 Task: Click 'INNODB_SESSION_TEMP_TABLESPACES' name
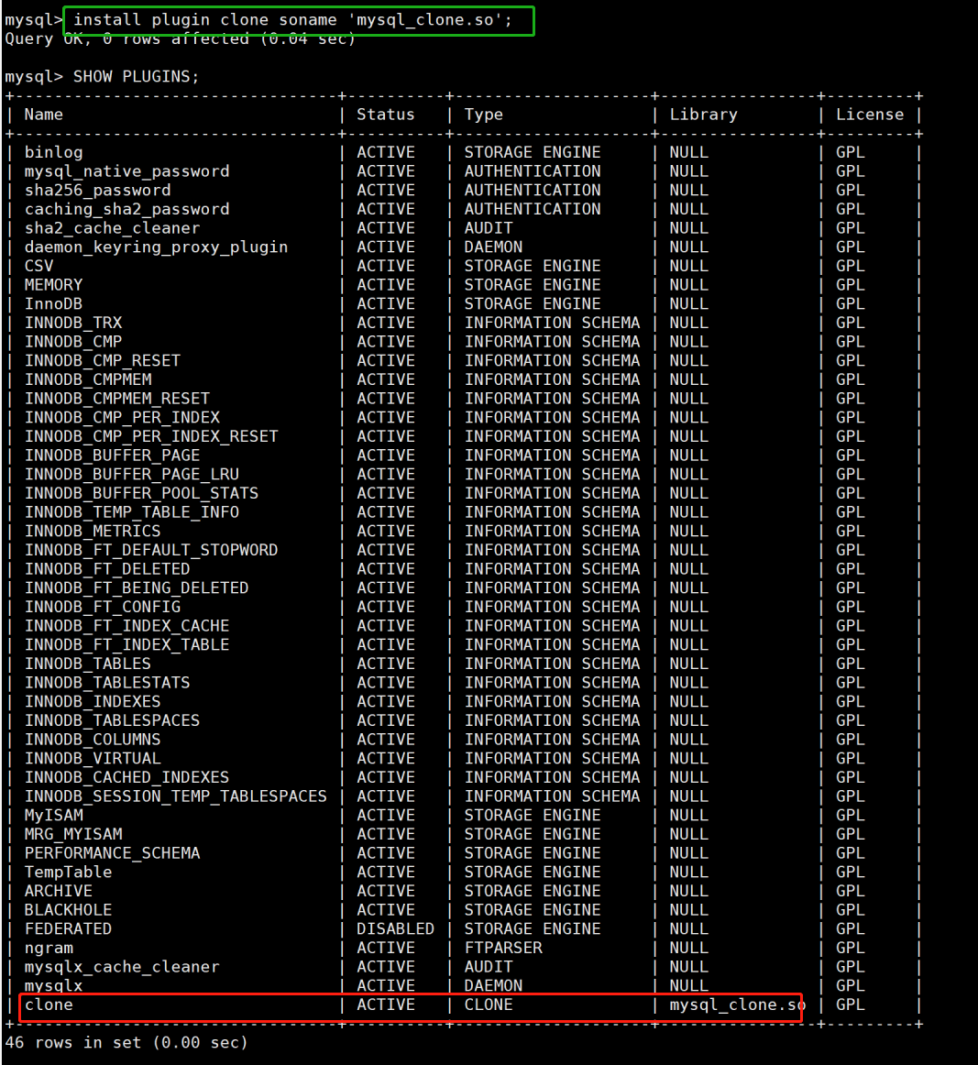176,796
